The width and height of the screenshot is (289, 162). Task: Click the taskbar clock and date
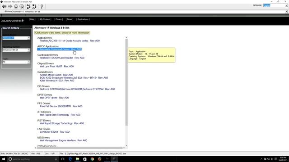(x=283, y=159)
